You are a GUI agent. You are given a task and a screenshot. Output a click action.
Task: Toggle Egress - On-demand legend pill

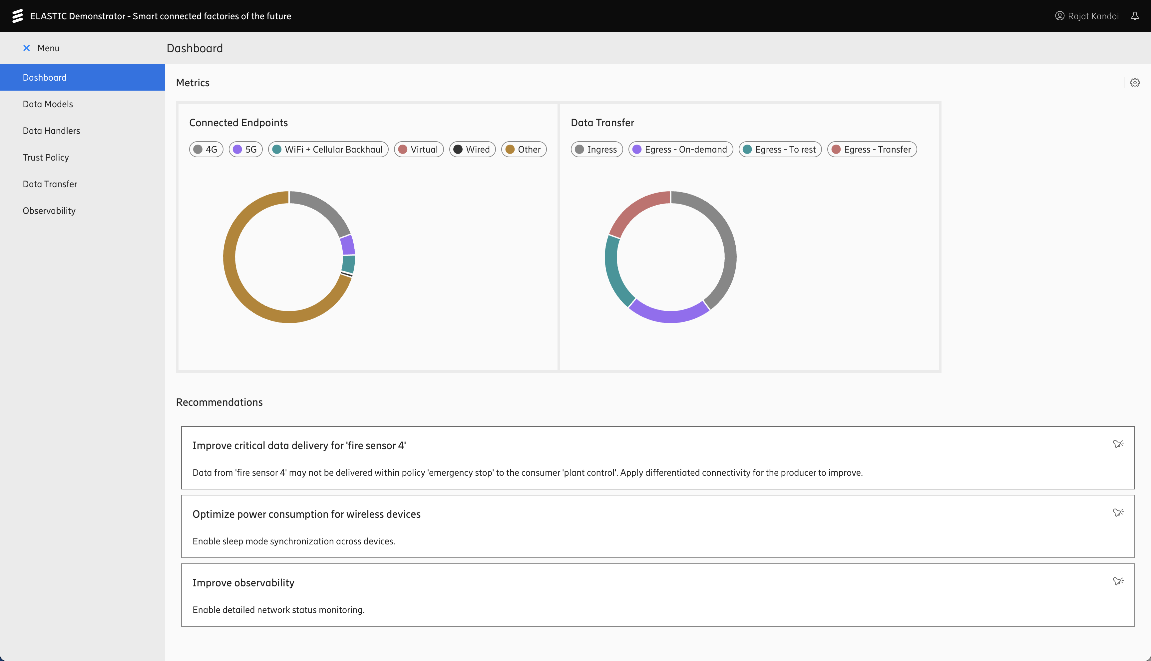[680, 149]
